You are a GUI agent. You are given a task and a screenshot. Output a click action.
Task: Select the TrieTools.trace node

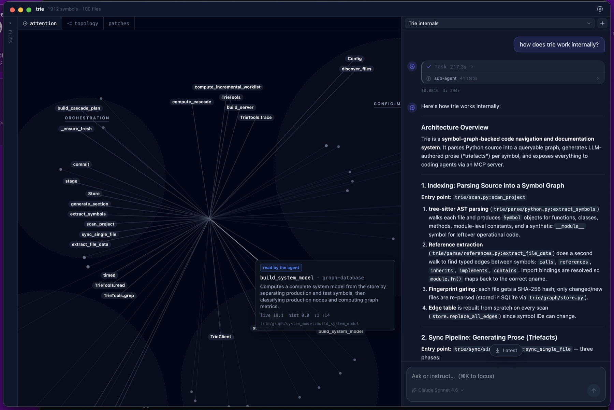256,117
